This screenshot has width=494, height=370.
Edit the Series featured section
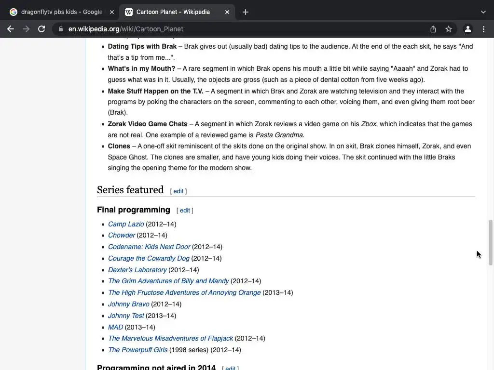178,191
